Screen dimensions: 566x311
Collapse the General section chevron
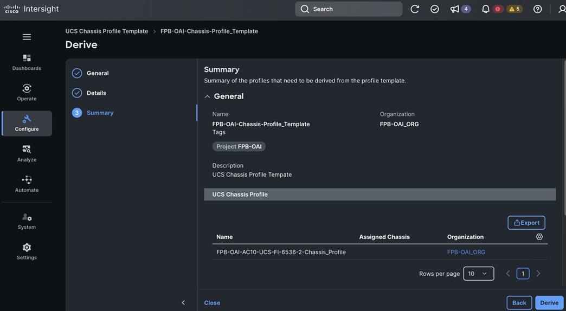(x=207, y=96)
